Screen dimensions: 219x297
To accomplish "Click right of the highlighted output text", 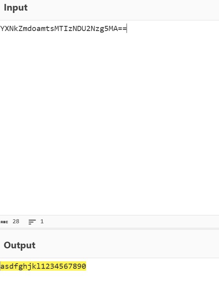I will point(151,266).
